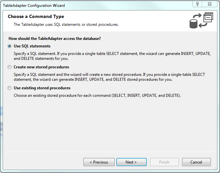Click the 'Create new stored procedures' label
The height and width of the screenshot is (173, 220).
(x=42, y=67)
